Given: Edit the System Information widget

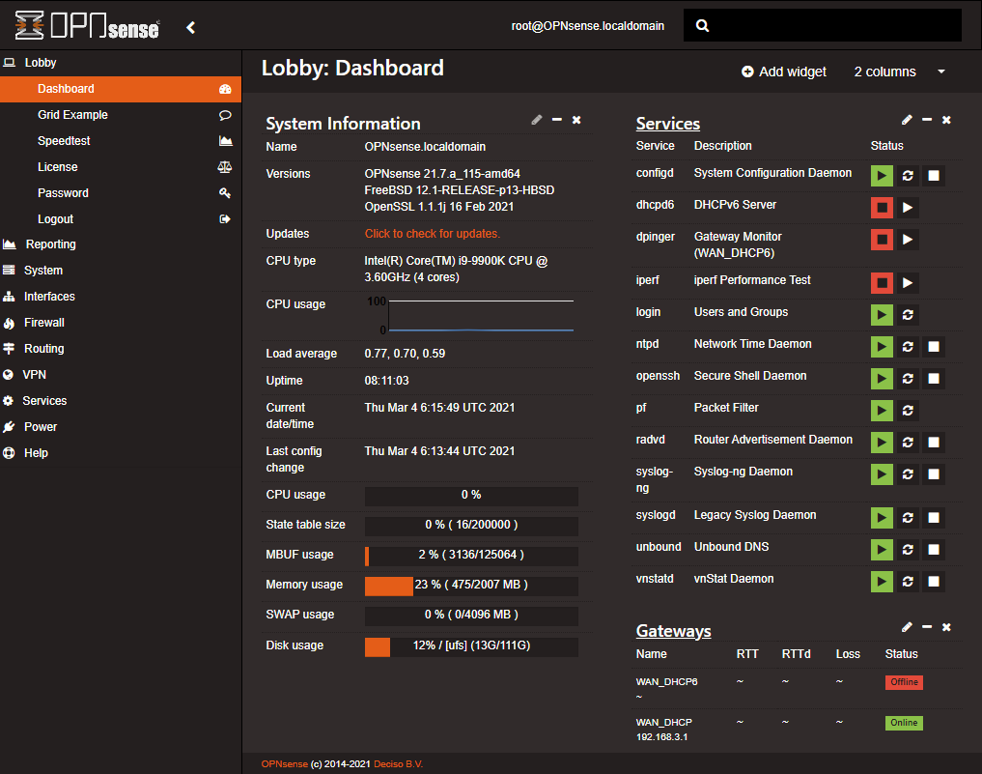Looking at the screenshot, I should click(537, 120).
